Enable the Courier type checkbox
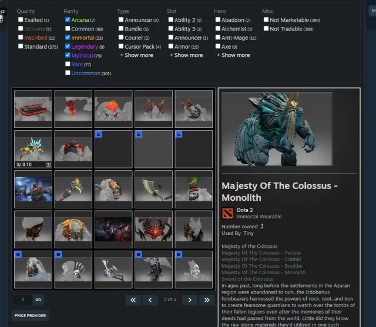This screenshot has width=376, height=327. point(121,38)
